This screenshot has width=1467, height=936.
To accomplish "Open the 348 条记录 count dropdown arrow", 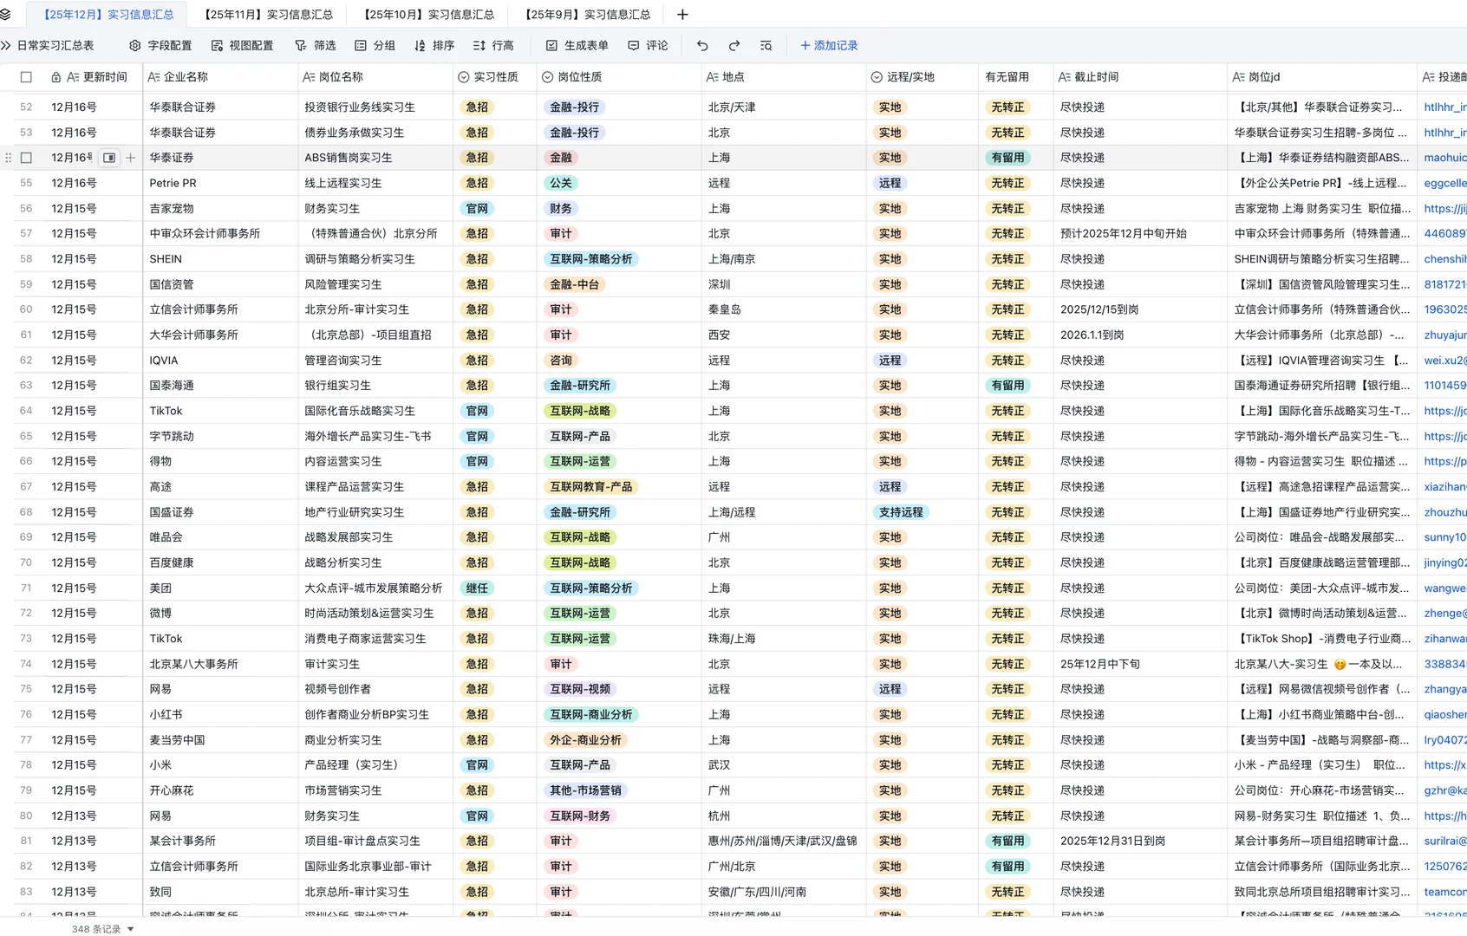I will 131,929.
